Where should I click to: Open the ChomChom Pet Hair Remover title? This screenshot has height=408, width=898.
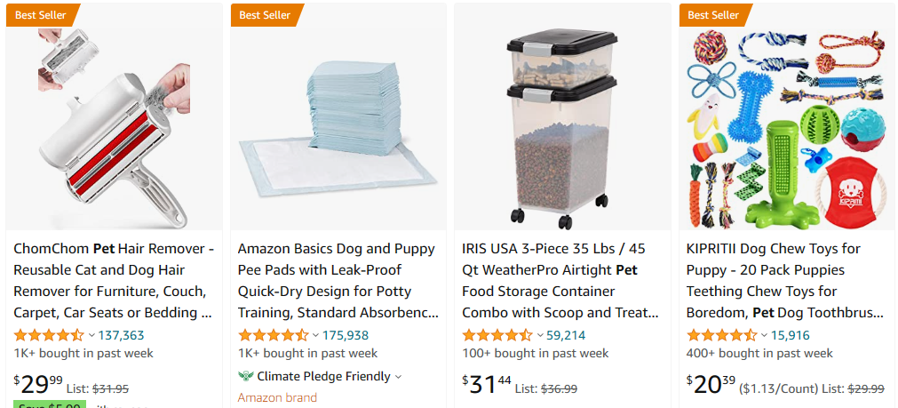tap(114, 280)
